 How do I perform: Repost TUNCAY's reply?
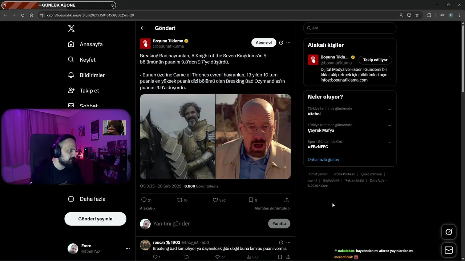pyautogui.click(x=186, y=257)
